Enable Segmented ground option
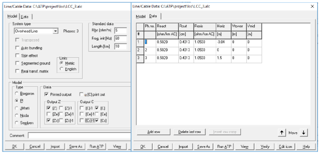The height and width of the screenshot is (156, 320). point(17,63)
